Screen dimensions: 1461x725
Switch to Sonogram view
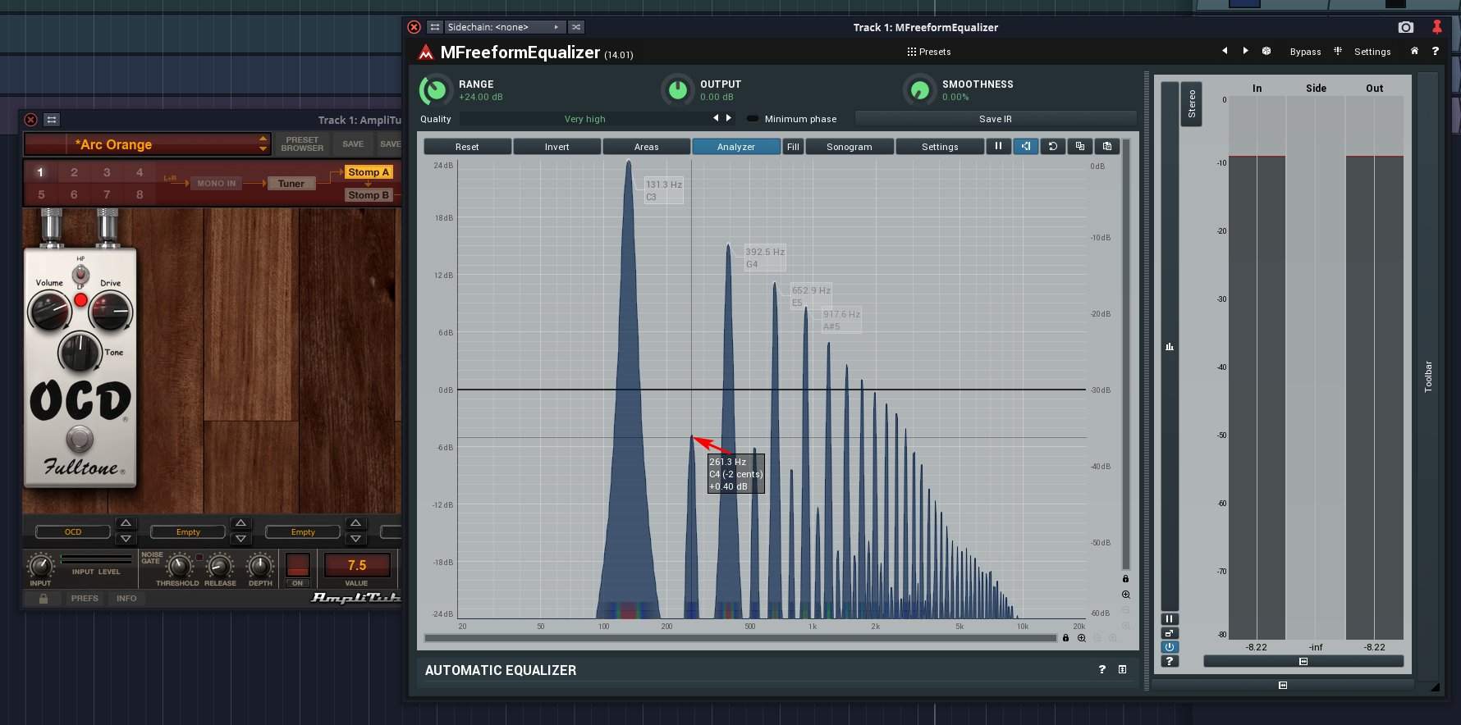[850, 147]
